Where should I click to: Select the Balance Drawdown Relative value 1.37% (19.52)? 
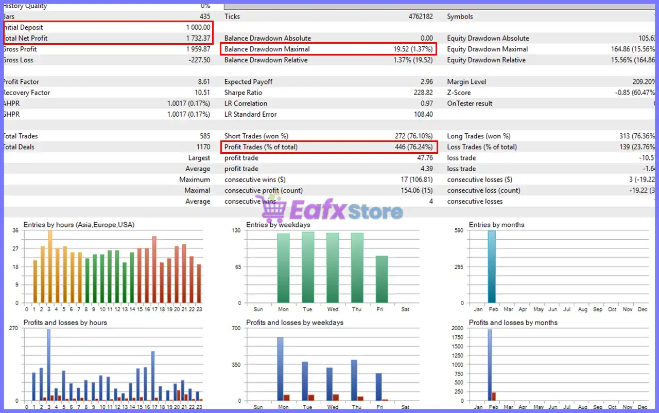(413, 60)
